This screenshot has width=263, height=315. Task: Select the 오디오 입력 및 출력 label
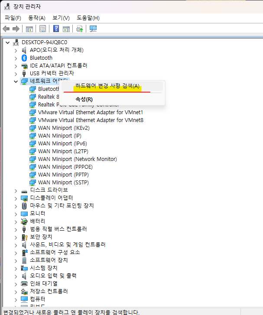[53, 276]
